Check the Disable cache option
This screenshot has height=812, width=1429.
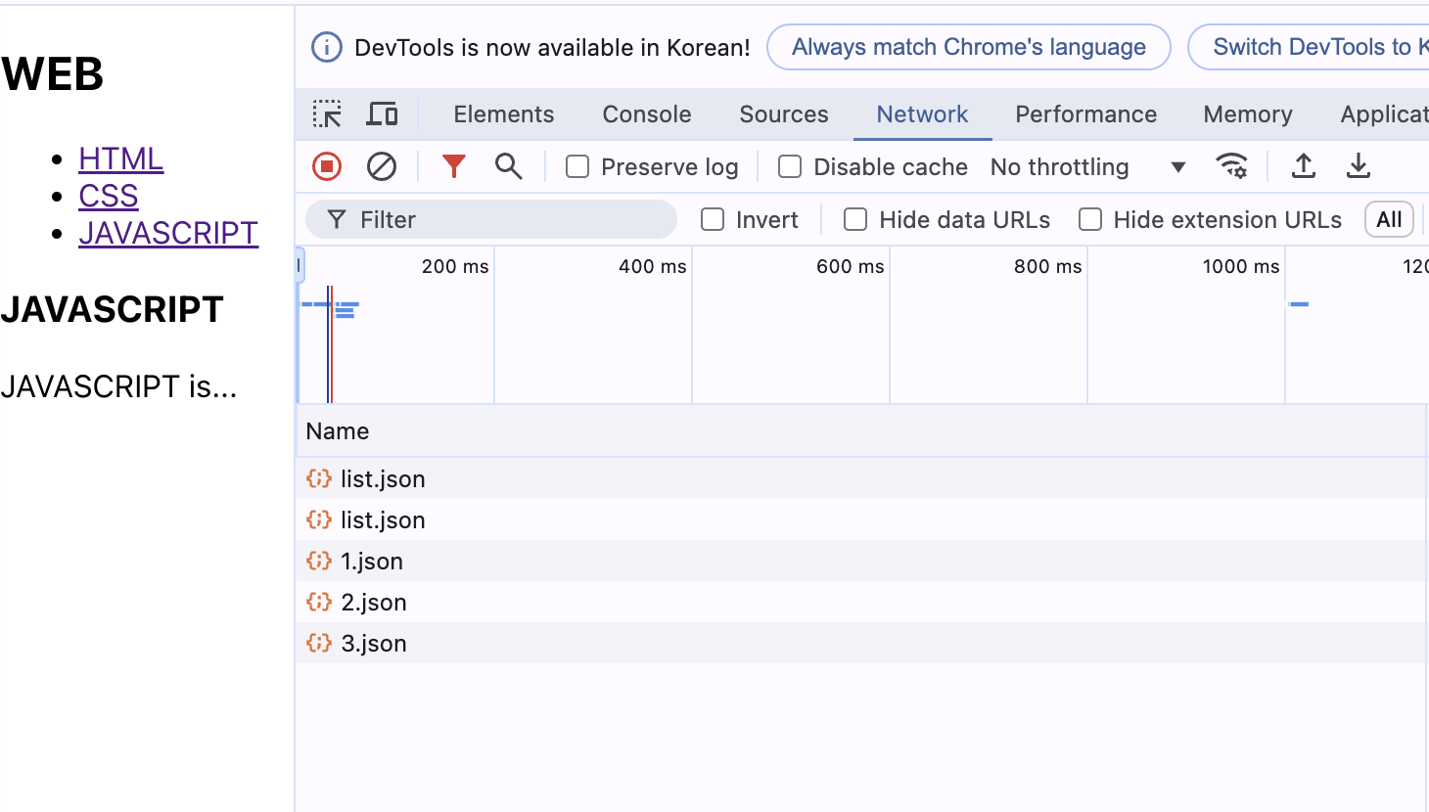pyautogui.click(x=790, y=167)
